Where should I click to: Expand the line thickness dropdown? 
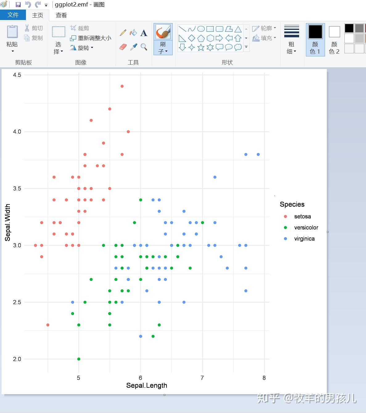(291, 40)
